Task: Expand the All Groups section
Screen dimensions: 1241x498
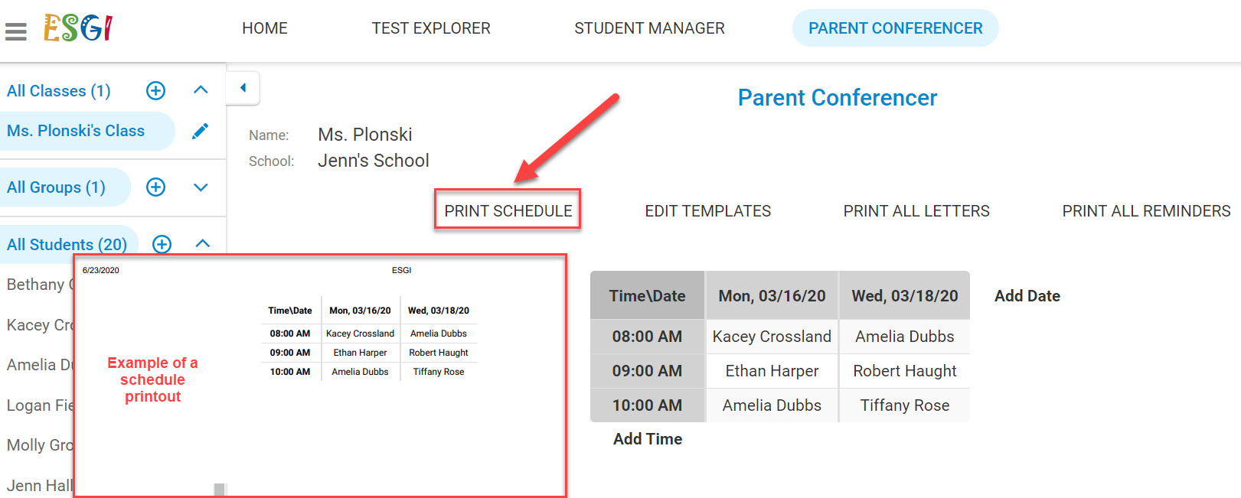Action: (201, 187)
